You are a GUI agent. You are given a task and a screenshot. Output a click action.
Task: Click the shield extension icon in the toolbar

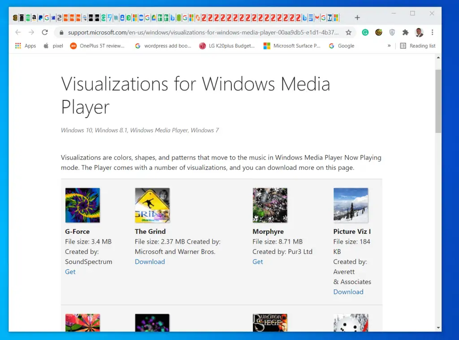[392, 33]
